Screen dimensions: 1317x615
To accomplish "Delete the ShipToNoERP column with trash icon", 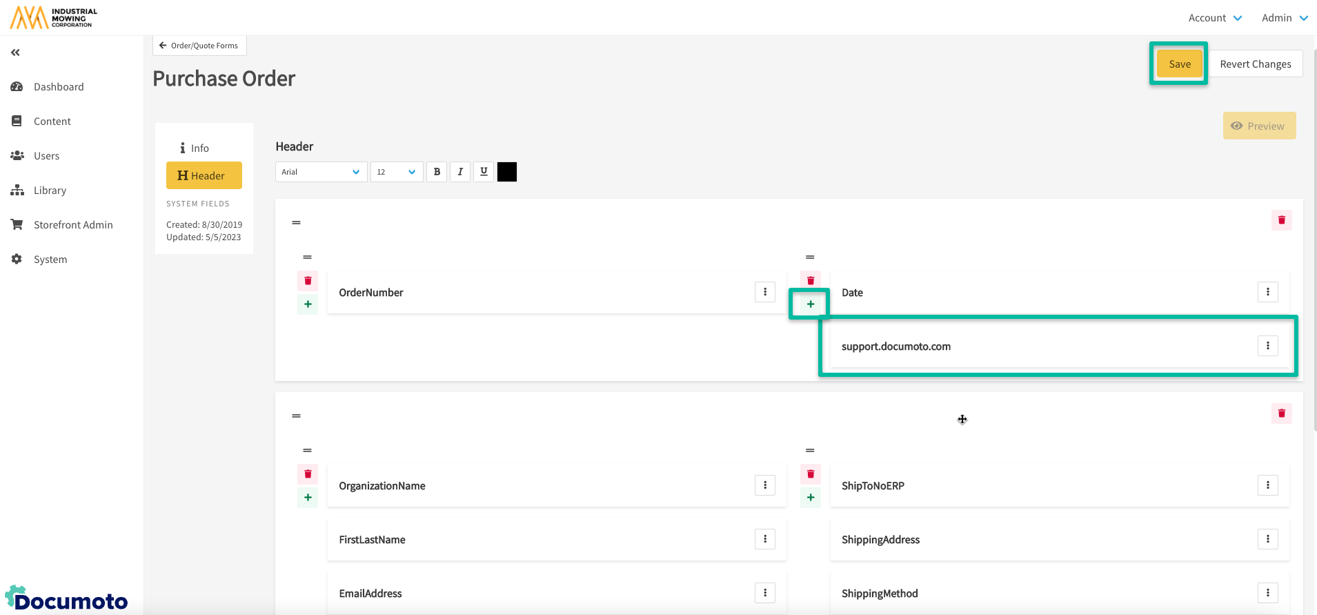I will [810, 474].
